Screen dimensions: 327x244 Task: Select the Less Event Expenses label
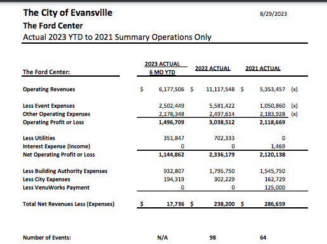pyautogui.click(x=49, y=106)
